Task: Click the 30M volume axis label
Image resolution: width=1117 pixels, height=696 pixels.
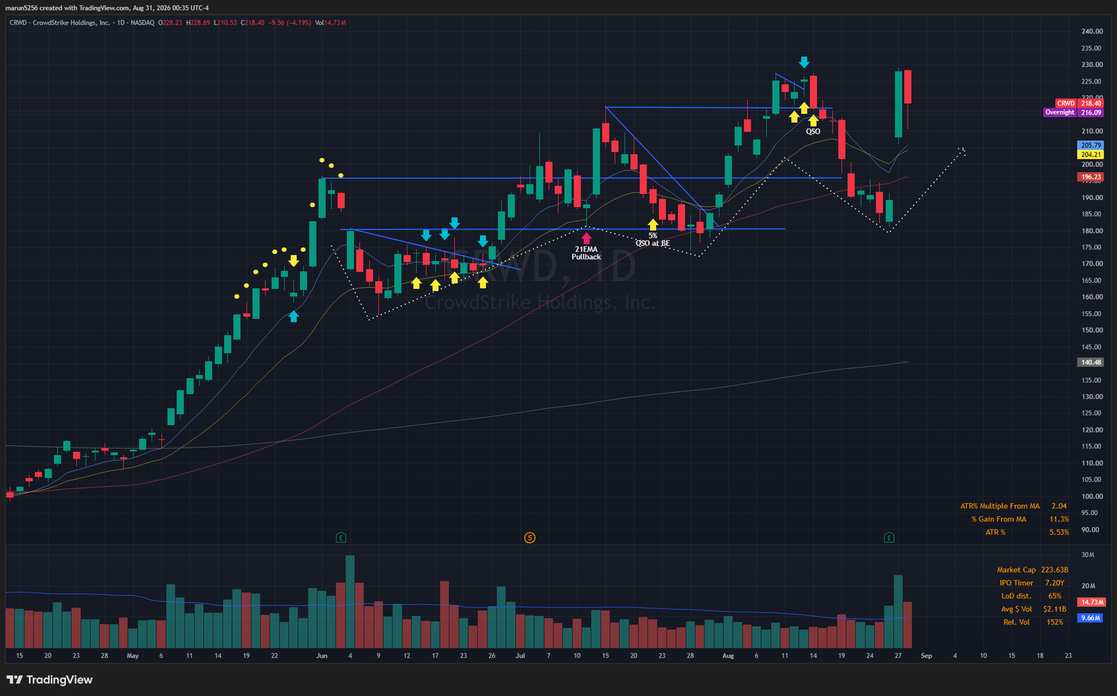Action: (1088, 555)
